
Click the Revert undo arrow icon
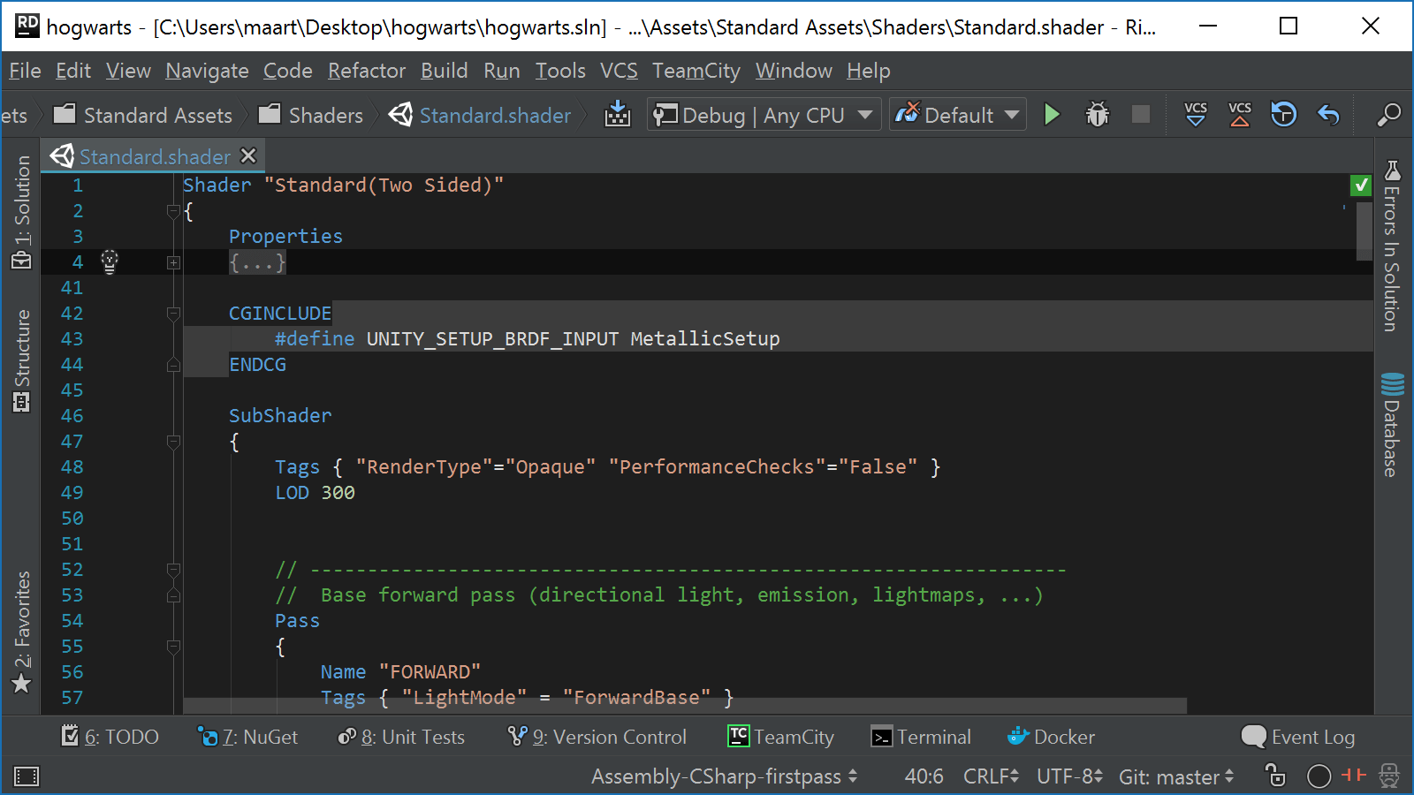[1328, 115]
